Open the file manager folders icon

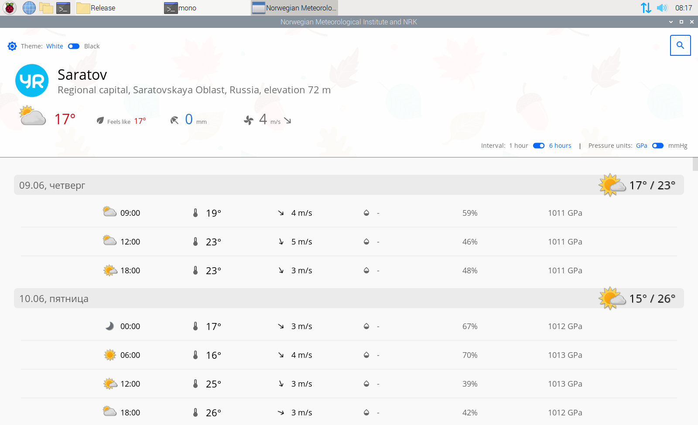pyautogui.click(x=46, y=8)
